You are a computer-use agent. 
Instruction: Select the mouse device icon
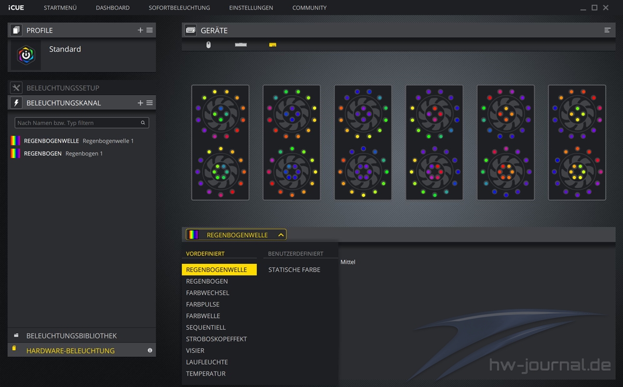pyautogui.click(x=209, y=45)
